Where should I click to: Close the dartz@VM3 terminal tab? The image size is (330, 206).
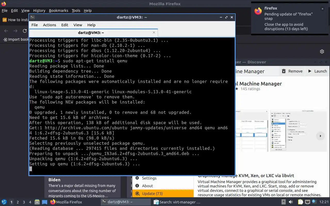coord(154,32)
